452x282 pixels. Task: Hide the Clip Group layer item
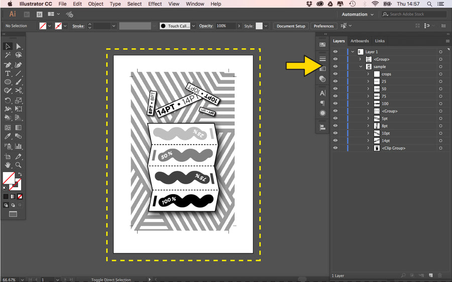[335, 149]
